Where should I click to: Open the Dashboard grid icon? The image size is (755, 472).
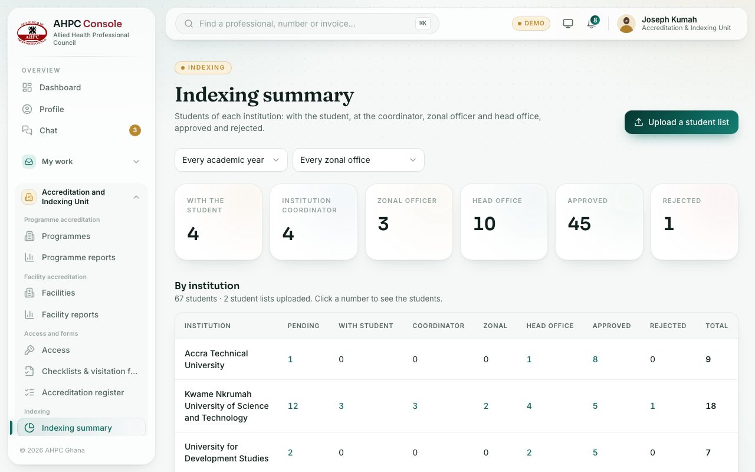click(x=27, y=88)
